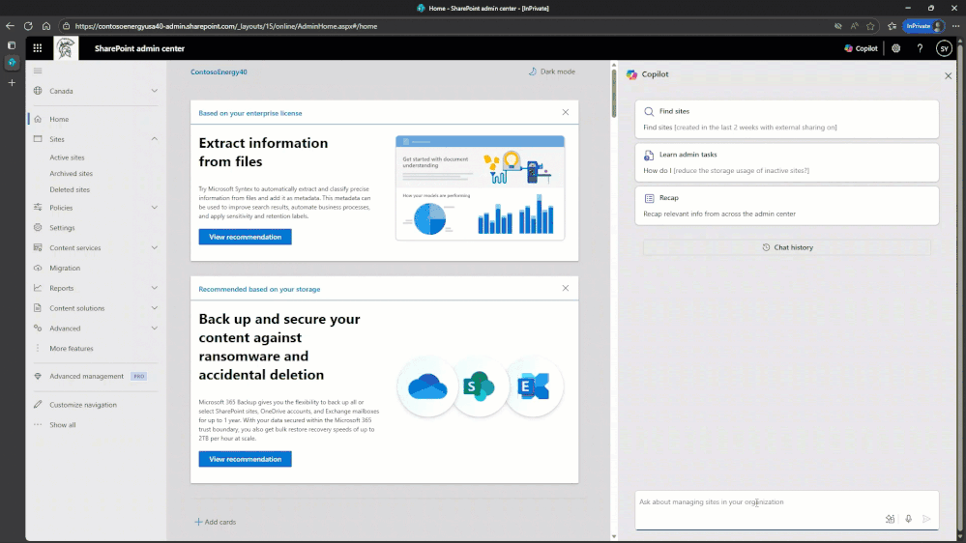Click the Exchange icon in backup card
Image resolution: width=966 pixels, height=543 pixels.
point(534,386)
